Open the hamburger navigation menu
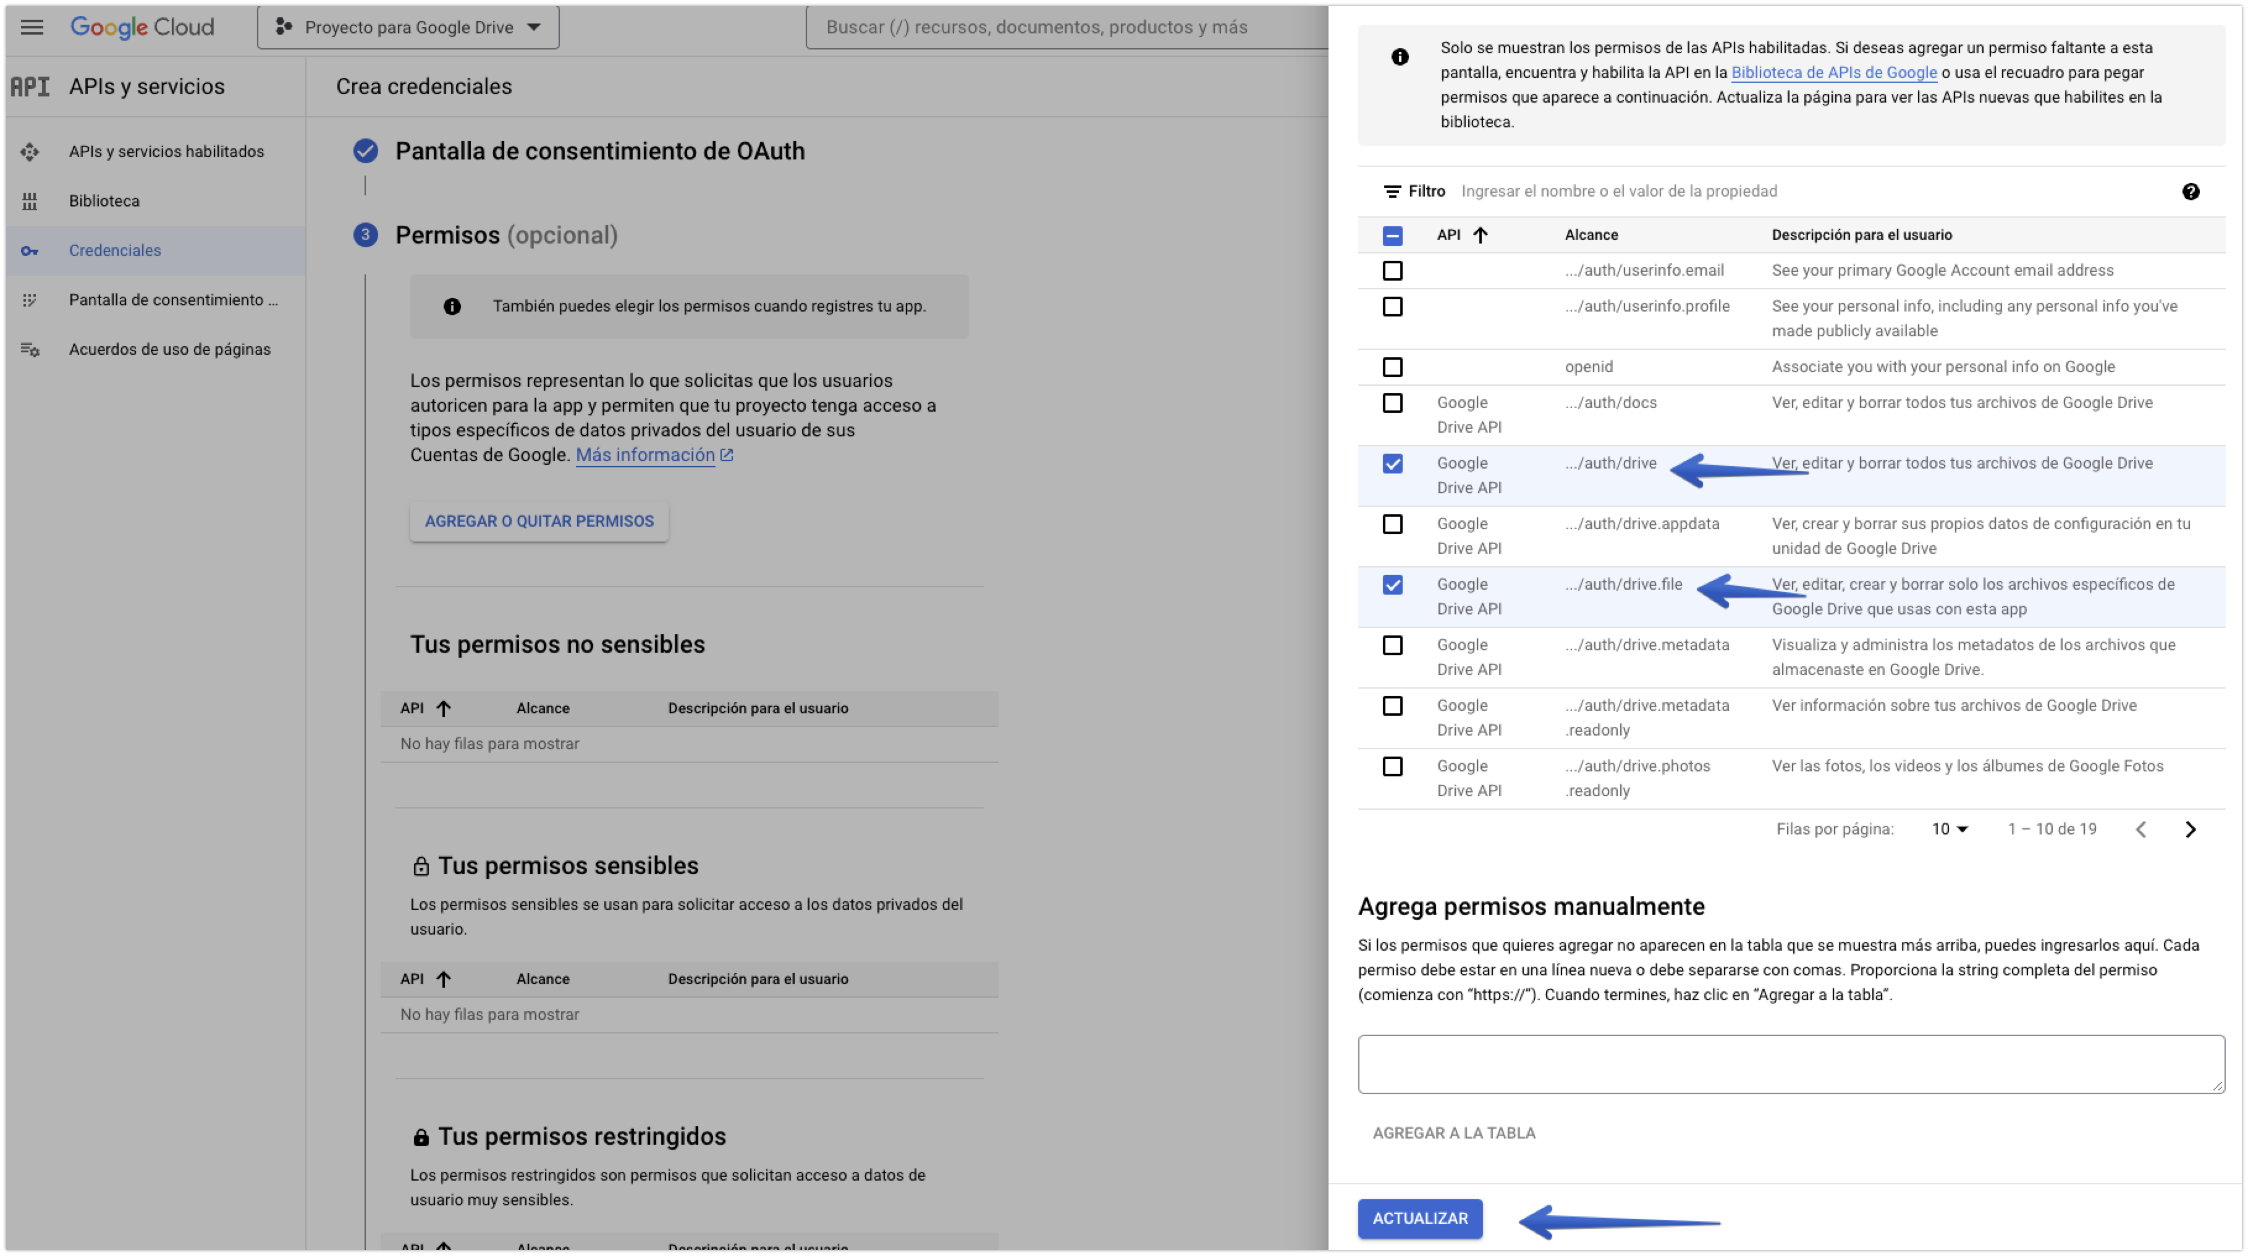 tap(32, 27)
